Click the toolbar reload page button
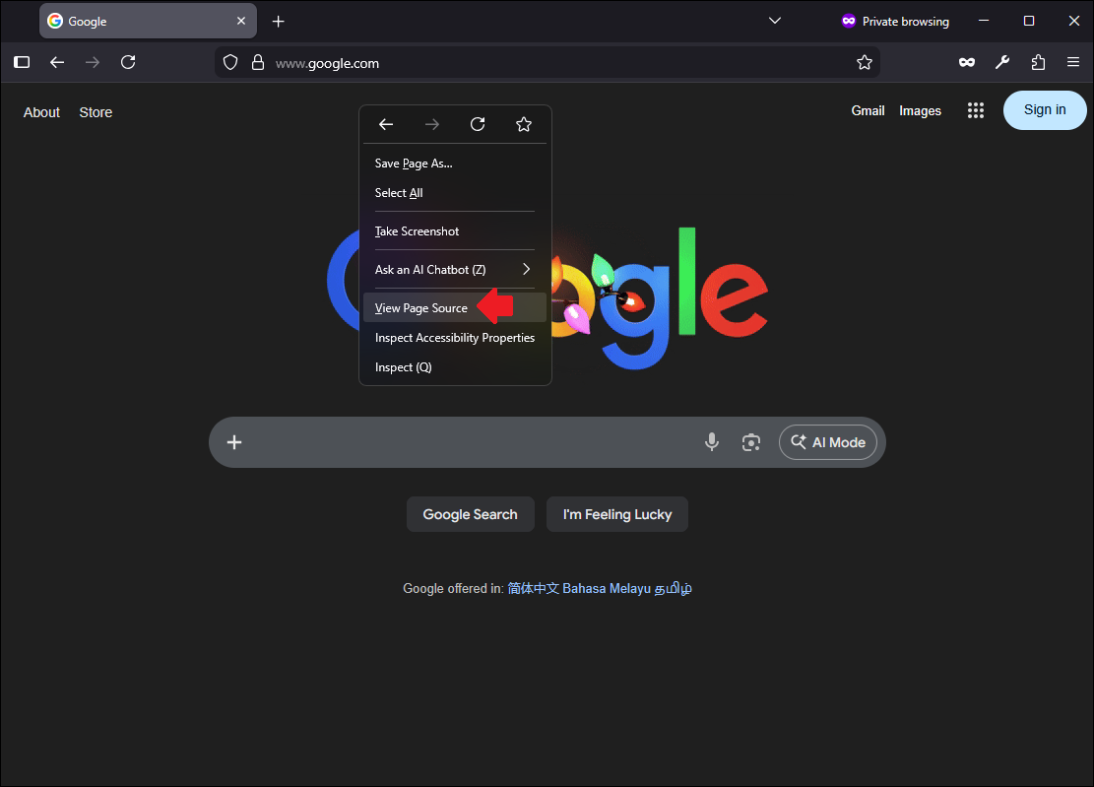Screen dimensions: 1094x787 128,63
